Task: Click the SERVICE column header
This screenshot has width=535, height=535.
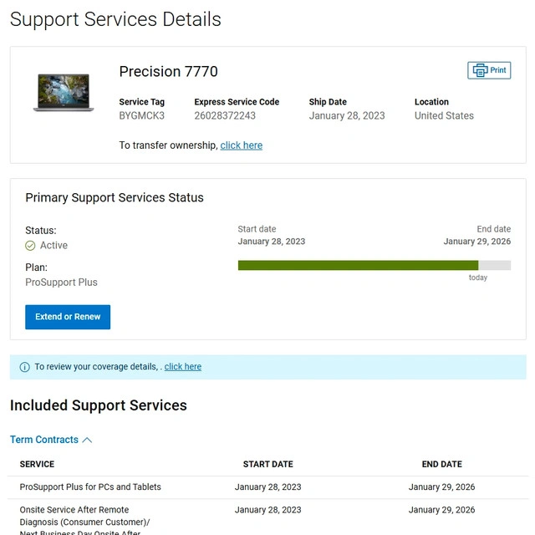Action: (37, 464)
